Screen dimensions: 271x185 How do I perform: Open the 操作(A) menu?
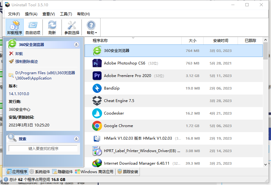coord(31,14)
